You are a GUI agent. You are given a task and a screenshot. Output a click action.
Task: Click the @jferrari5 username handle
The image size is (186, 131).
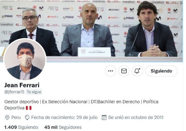coord(14,92)
